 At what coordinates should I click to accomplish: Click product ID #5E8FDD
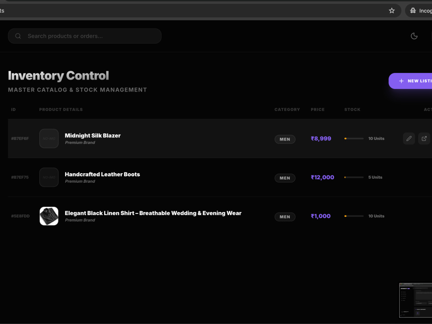click(20, 216)
